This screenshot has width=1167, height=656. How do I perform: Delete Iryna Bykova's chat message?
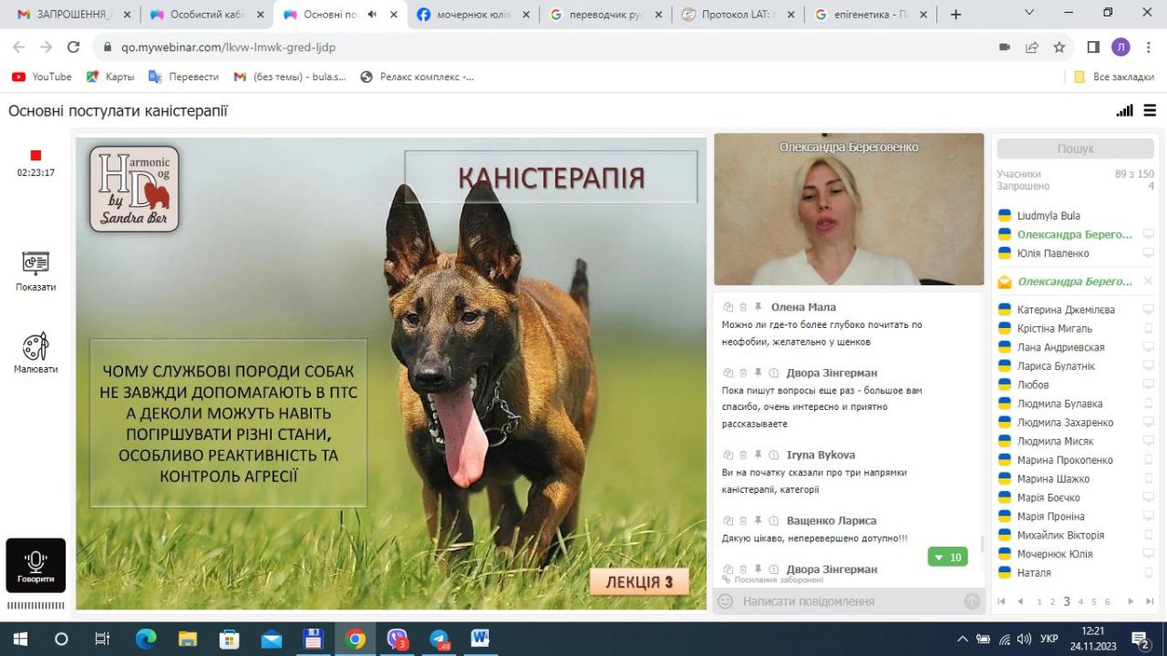[x=743, y=455]
